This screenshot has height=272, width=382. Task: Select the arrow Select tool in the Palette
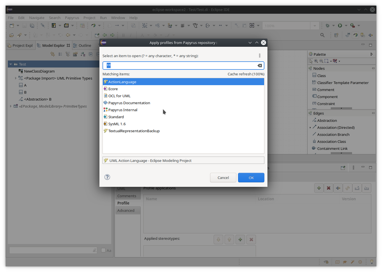pos(311,61)
